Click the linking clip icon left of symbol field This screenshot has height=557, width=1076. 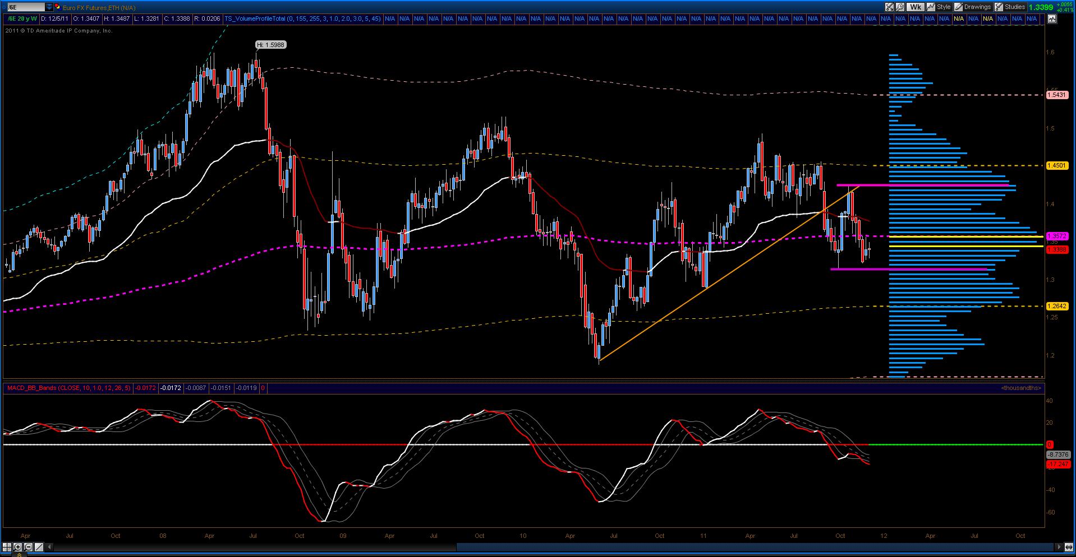click(x=3, y=7)
